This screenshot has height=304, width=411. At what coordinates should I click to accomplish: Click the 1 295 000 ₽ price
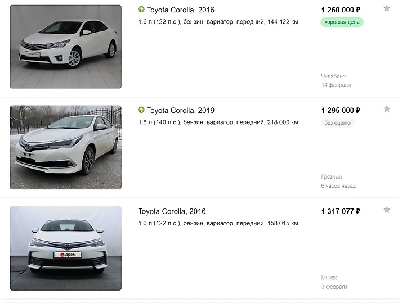coord(341,110)
